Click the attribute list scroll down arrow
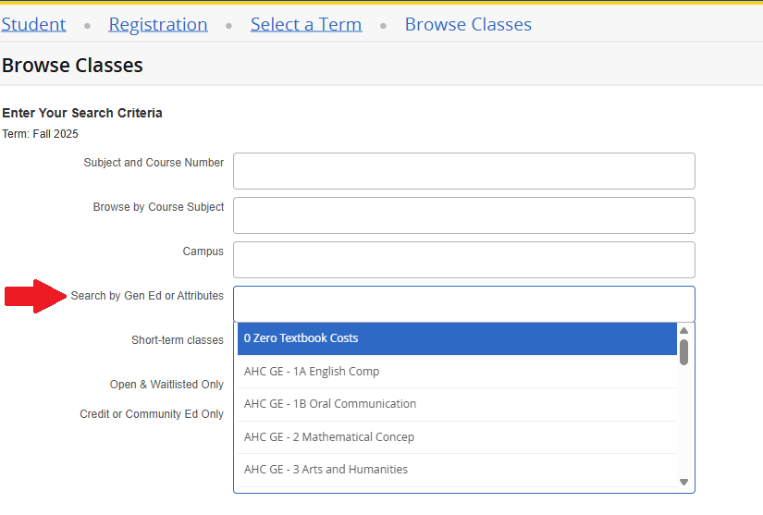The height and width of the screenshot is (515, 763). [x=684, y=482]
